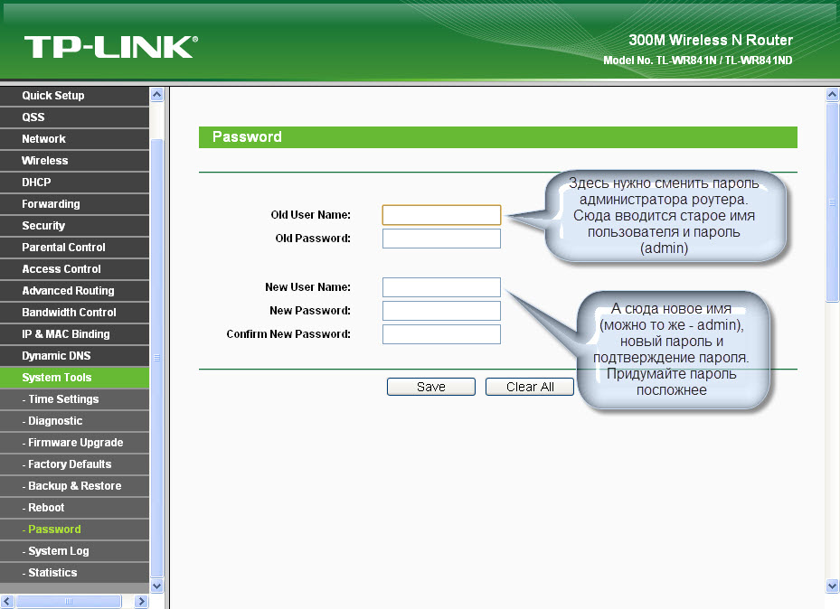Open Parental Control settings

click(63, 248)
